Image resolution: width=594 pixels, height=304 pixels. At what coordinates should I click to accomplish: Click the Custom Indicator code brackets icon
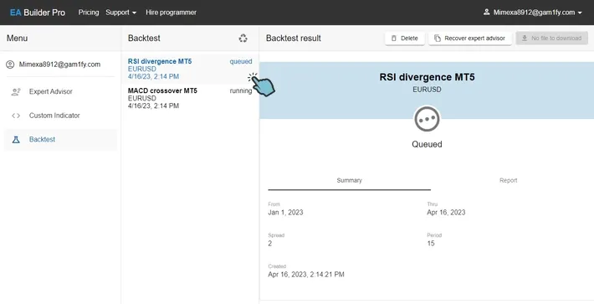16,116
